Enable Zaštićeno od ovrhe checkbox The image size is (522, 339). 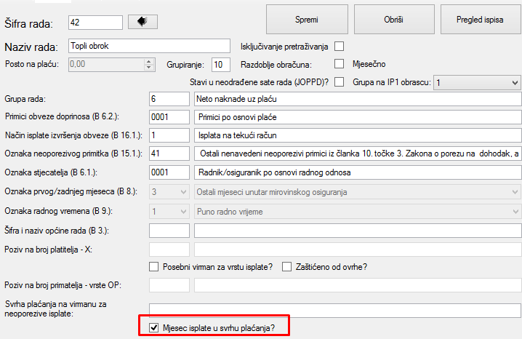(x=287, y=266)
